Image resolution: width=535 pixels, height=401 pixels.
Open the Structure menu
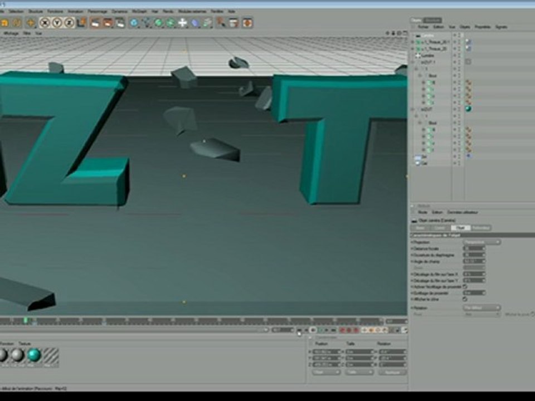point(36,11)
